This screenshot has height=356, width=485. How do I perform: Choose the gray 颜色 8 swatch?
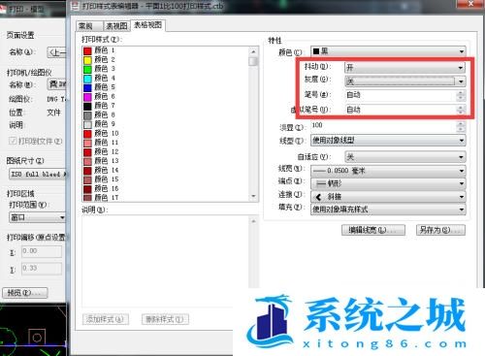pos(87,115)
